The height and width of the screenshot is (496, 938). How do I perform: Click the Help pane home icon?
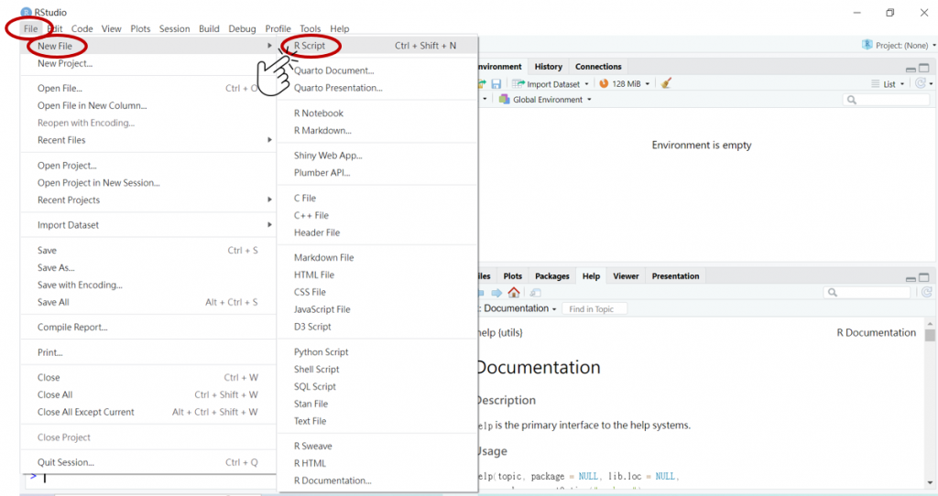pos(513,292)
